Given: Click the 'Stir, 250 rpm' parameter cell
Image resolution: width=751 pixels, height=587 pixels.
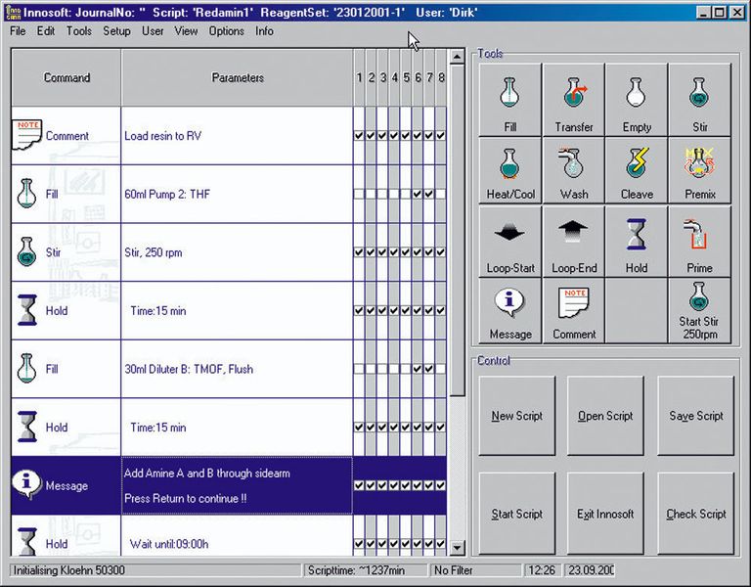Looking at the screenshot, I should (237, 252).
